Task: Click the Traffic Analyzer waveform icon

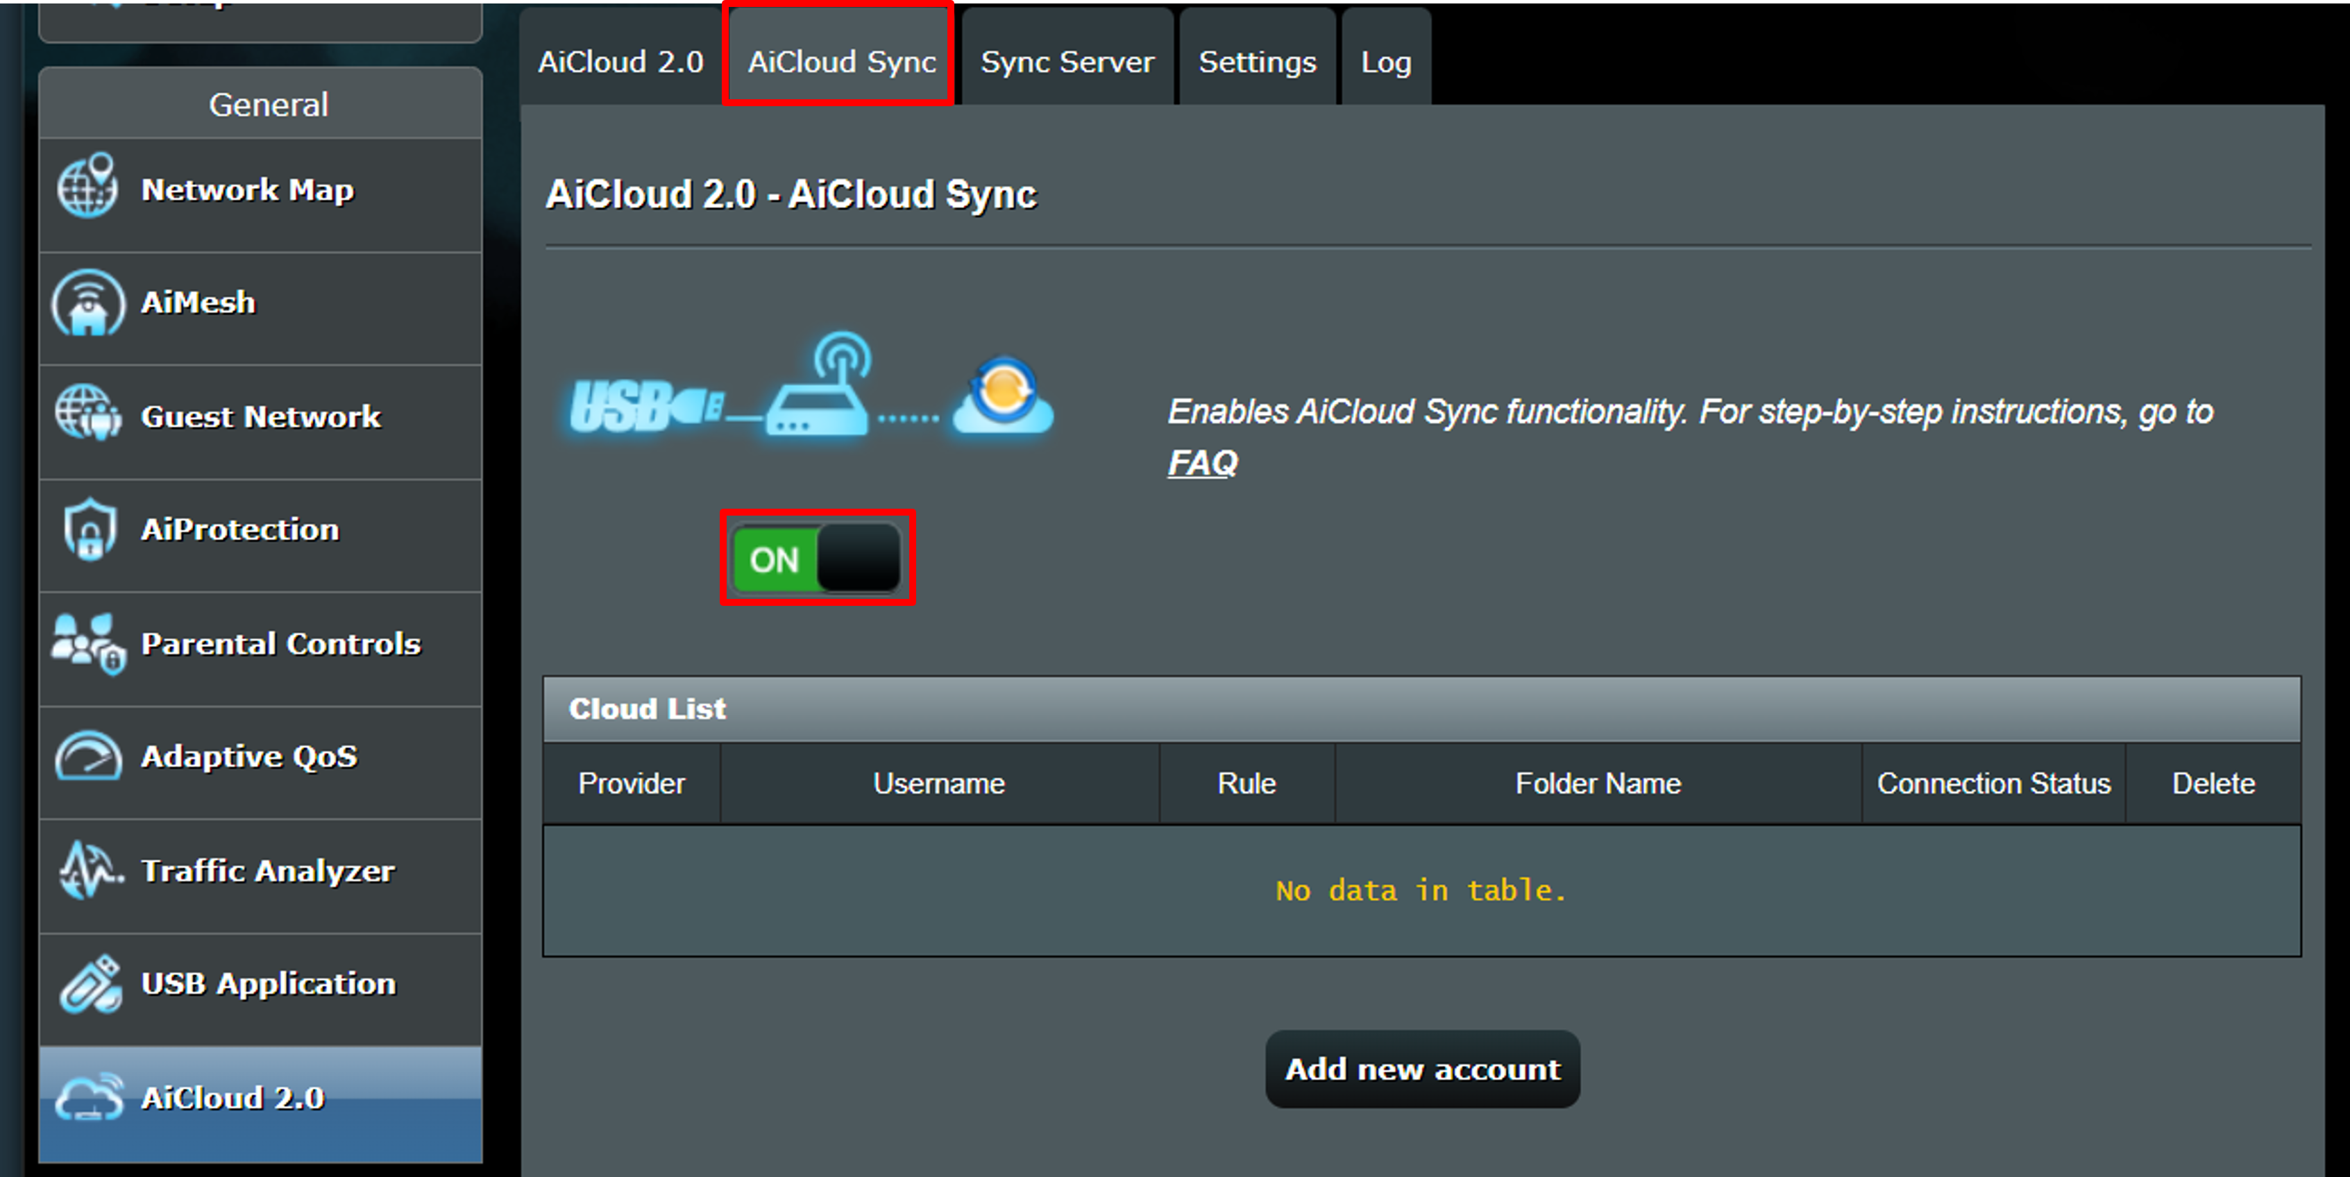Action: tap(90, 870)
